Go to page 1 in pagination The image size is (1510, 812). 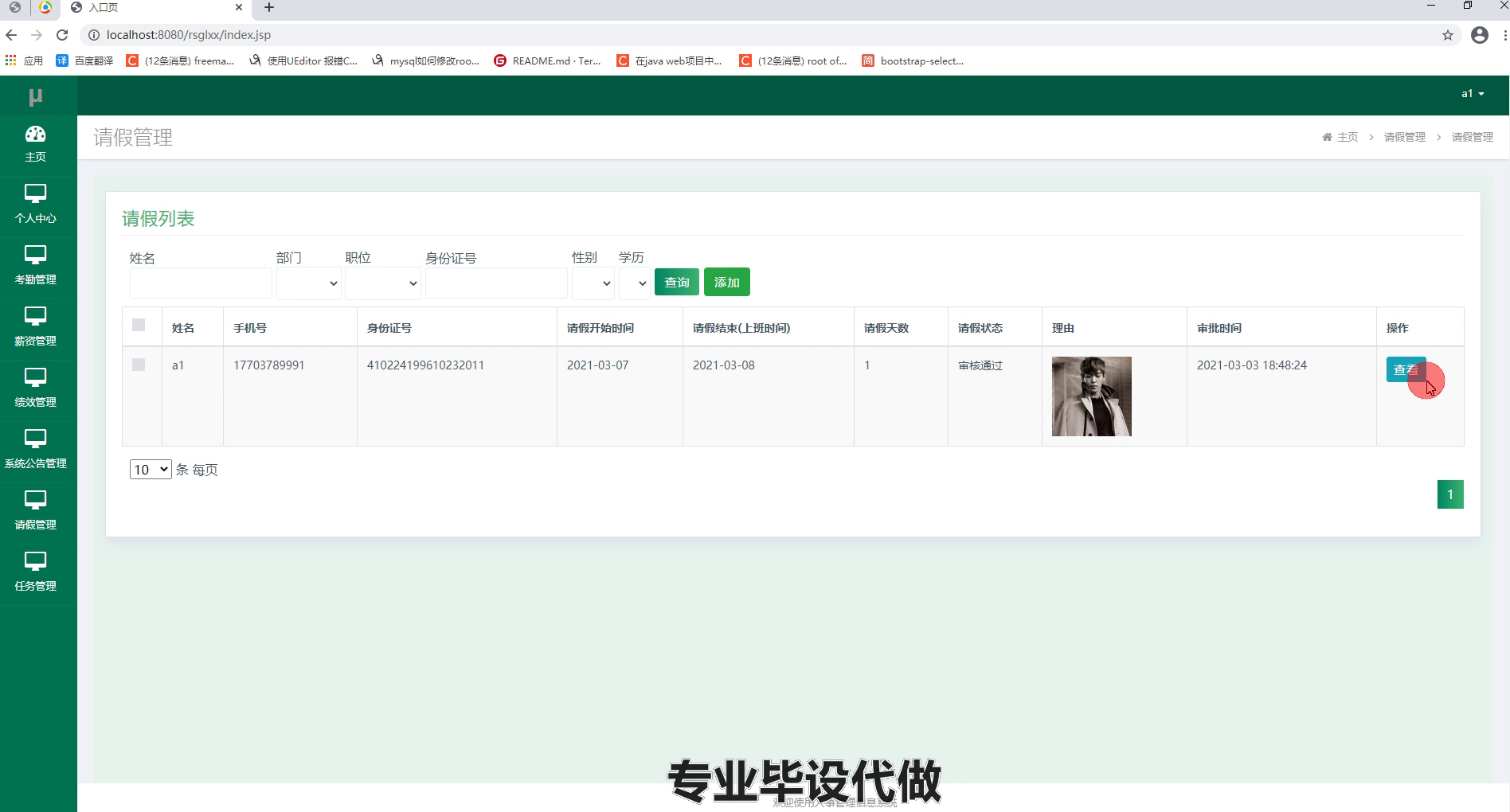coord(1450,494)
